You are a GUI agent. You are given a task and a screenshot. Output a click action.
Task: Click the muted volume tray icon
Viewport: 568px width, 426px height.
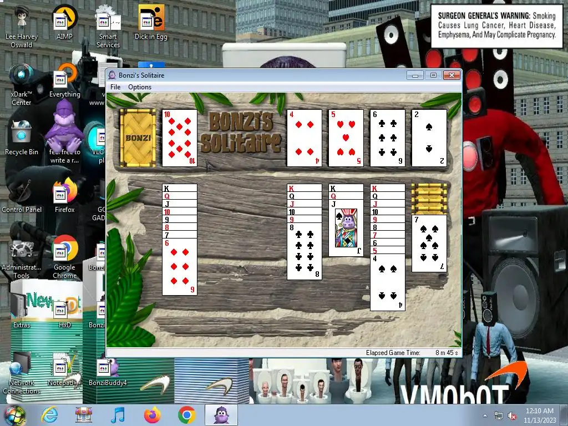512,415
